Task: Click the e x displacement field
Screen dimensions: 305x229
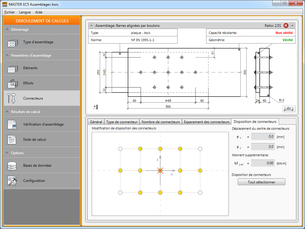Action: (263, 137)
